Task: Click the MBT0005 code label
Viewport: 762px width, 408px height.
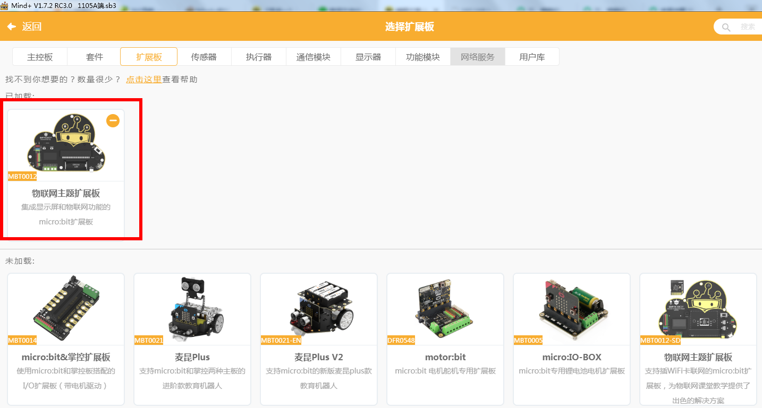Action: pos(528,340)
